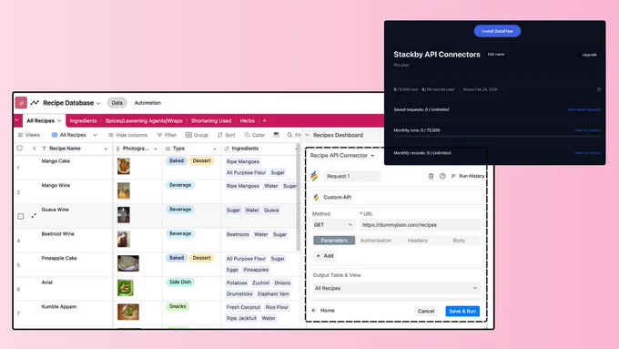Switch to the Ingredients table tab
Screen dimensions: 619x349
point(83,120)
